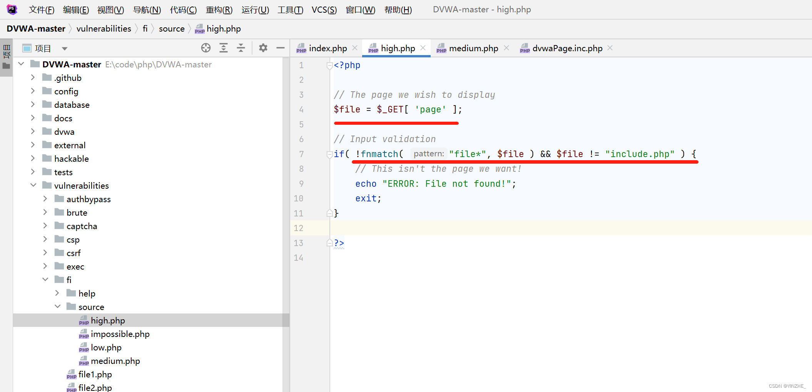This screenshot has height=392, width=812.
Task: Close the index.php editor tab
Action: point(355,48)
